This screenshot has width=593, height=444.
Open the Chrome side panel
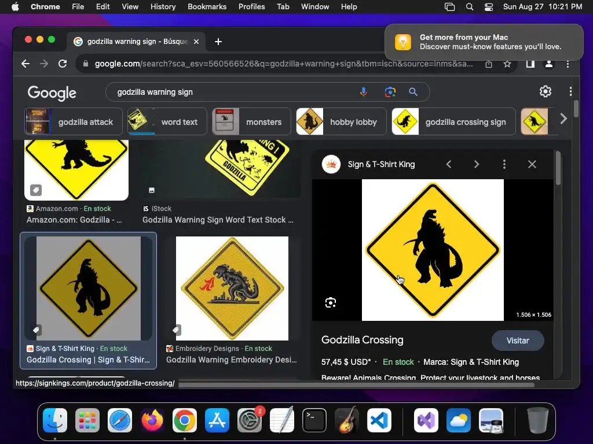click(530, 64)
